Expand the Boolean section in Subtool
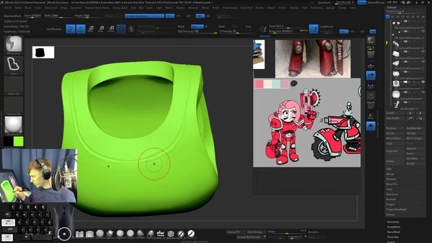 [x=391, y=179]
